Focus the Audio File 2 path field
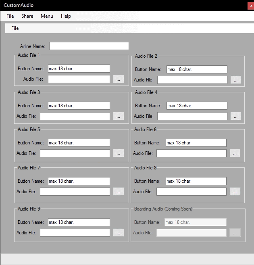The height and width of the screenshot is (265, 254). coord(192,80)
